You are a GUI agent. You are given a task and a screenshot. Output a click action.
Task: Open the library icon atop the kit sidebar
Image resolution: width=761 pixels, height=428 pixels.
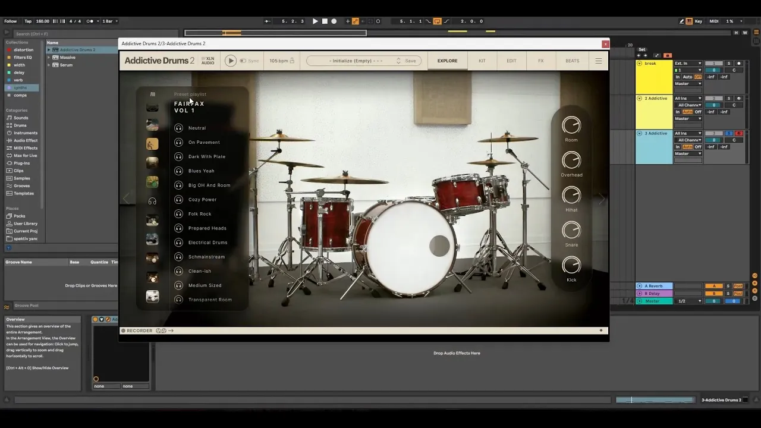153,94
